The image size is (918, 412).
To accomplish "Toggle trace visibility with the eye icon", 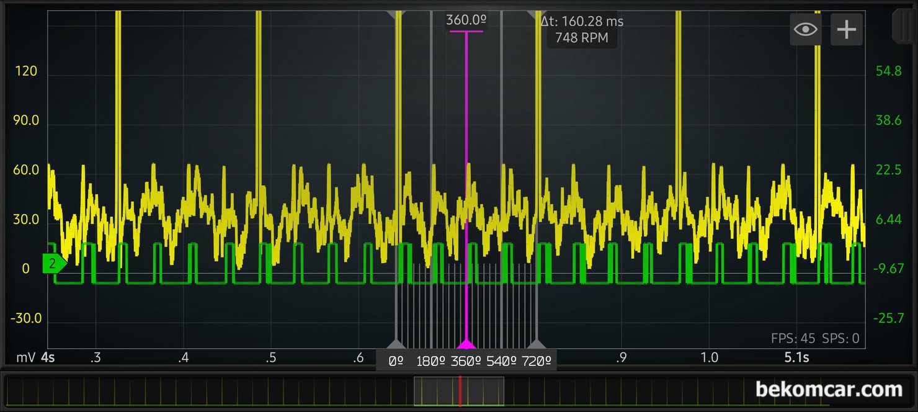I will 805,30.
